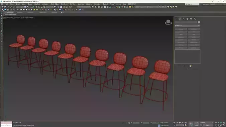
Task: Click the Y coordinate input field
Action: (x=146, y=123)
